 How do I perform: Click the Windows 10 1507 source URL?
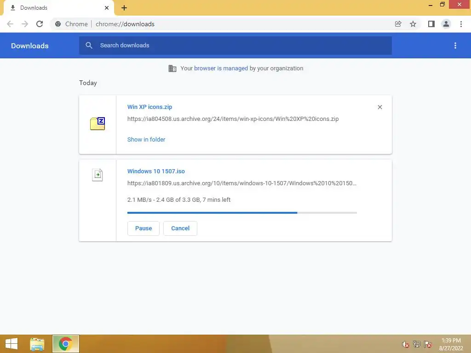click(x=242, y=183)
